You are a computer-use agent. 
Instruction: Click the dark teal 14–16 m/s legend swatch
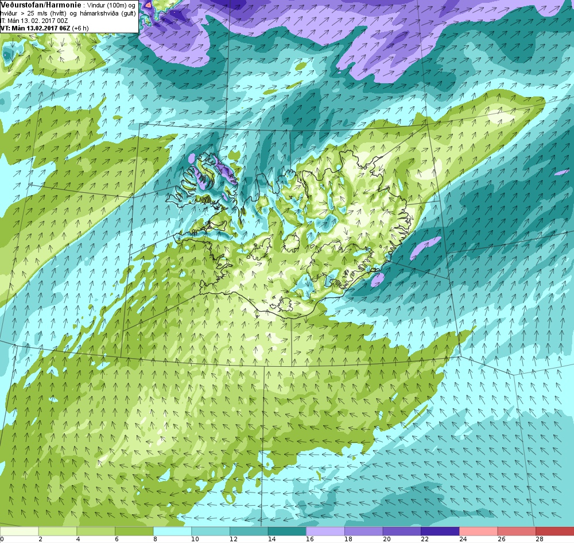pyautogui.click(x=287, y=531)
